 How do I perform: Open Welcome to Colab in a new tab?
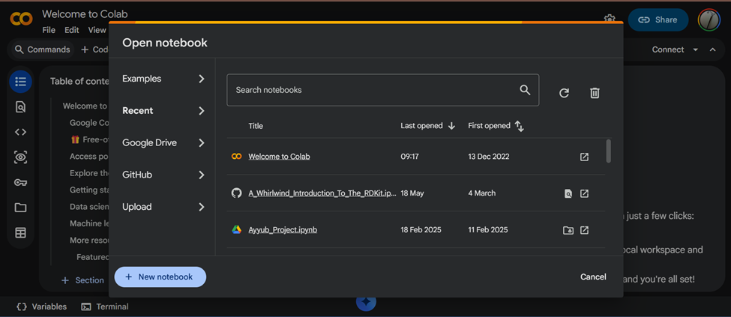click(584, 157)
